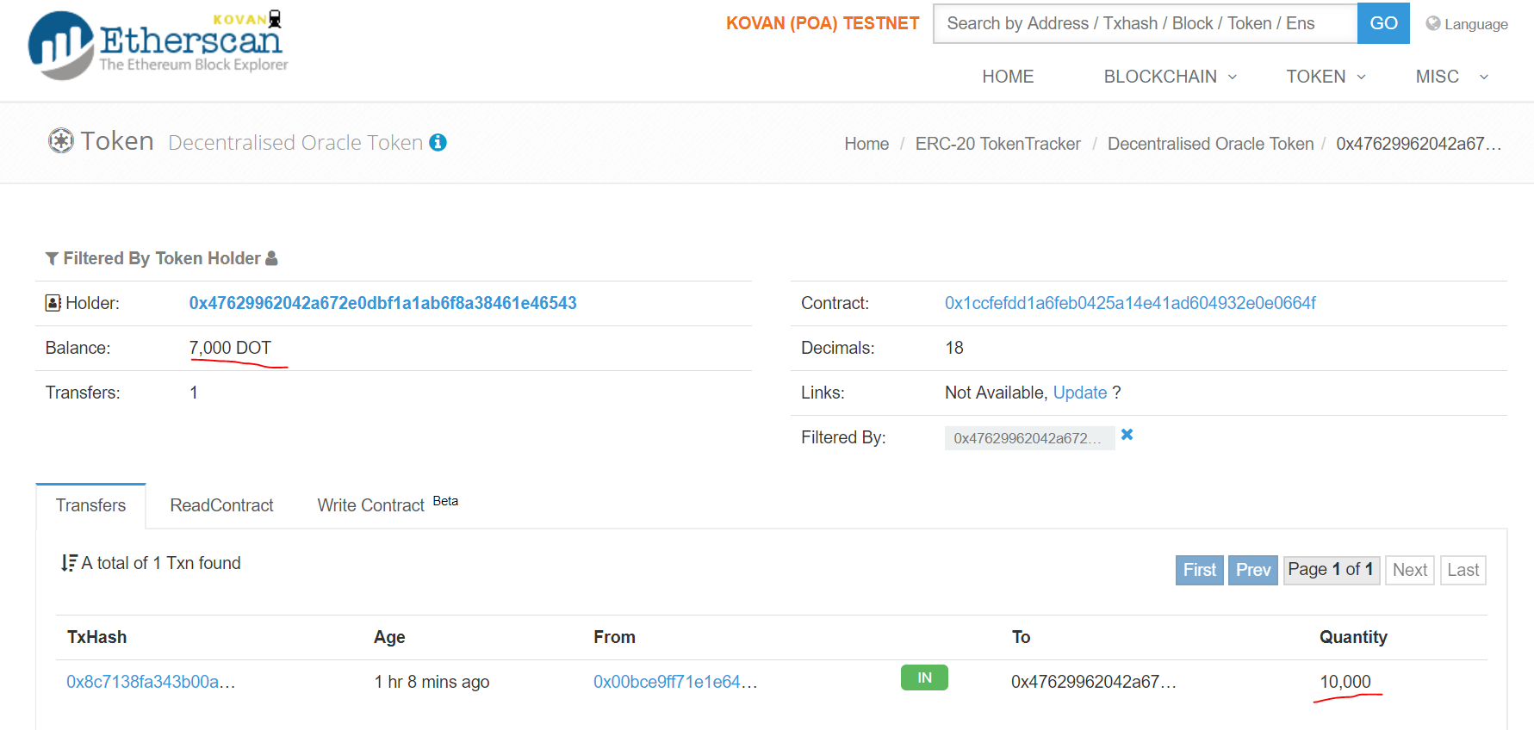The width and height of the screenshot is (1534, 730).
Task: Go to First page of results
Action: 1199,570
